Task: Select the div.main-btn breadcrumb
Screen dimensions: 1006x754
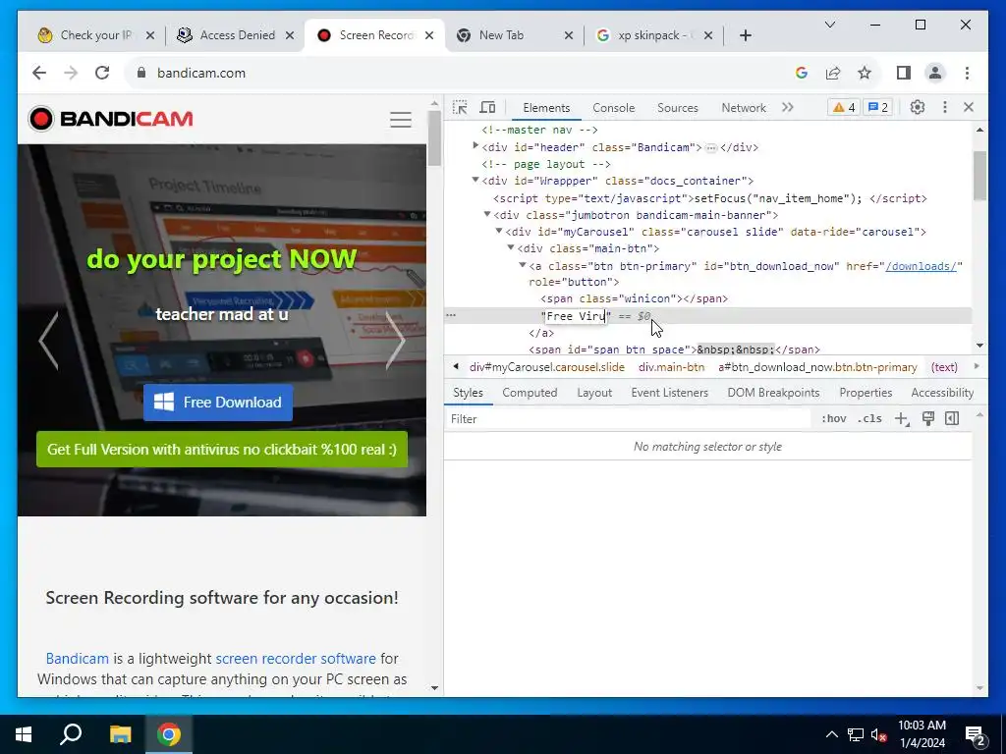Action: click(671, 367)
